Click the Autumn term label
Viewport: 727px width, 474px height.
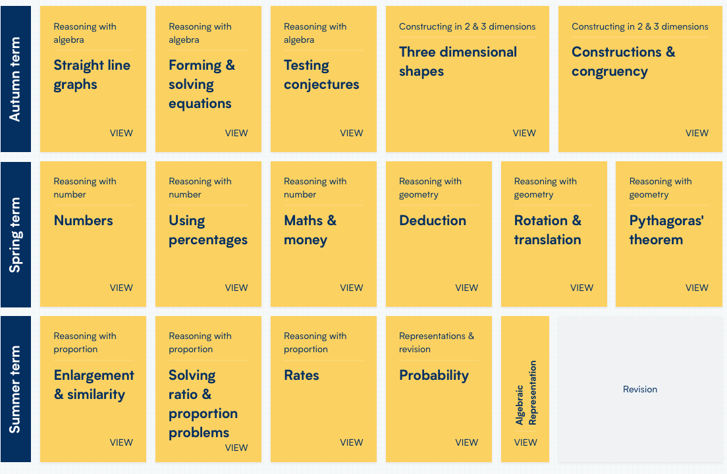pos(16,79)
